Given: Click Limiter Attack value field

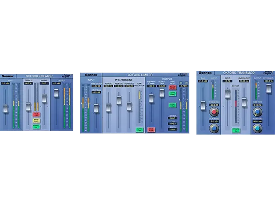Looking at the screenshot, I should tap(108, 86).
